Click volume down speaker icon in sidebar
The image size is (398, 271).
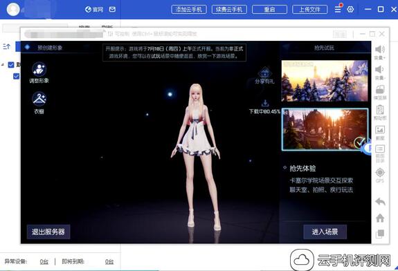(380, 69)
